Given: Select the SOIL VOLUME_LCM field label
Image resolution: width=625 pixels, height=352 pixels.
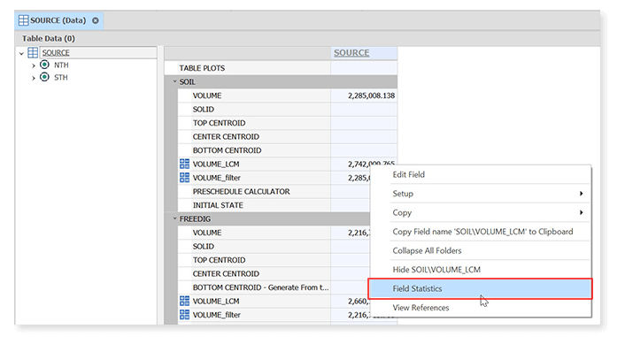Looking at the screenshot, I should tap(216, 164).
